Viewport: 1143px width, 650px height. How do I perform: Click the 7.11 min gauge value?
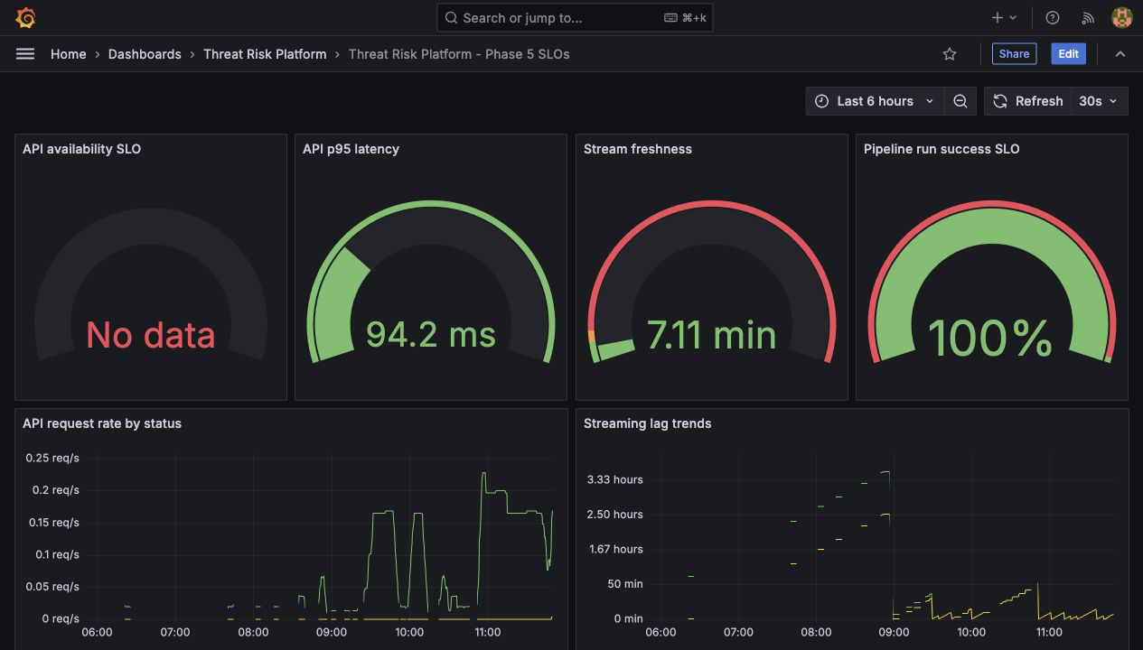coord(712,335)
